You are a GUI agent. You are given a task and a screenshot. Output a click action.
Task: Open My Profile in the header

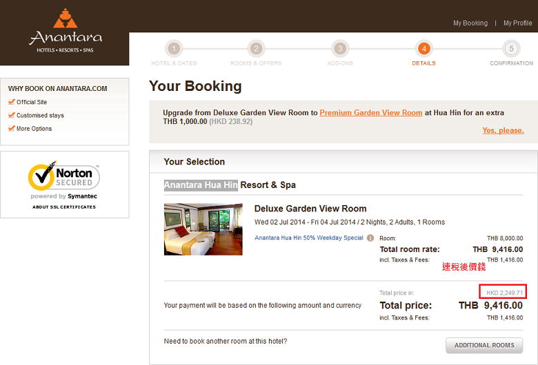click(x=517, y=23)
